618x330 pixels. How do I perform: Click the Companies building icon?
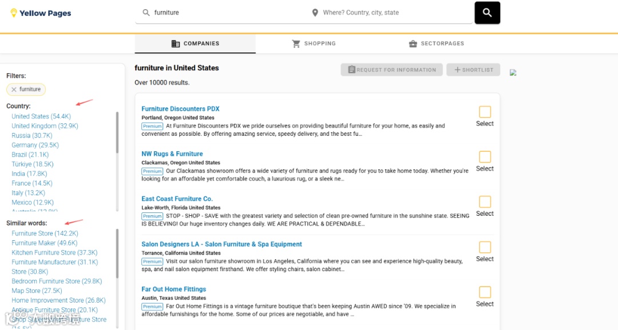[176, 43]
